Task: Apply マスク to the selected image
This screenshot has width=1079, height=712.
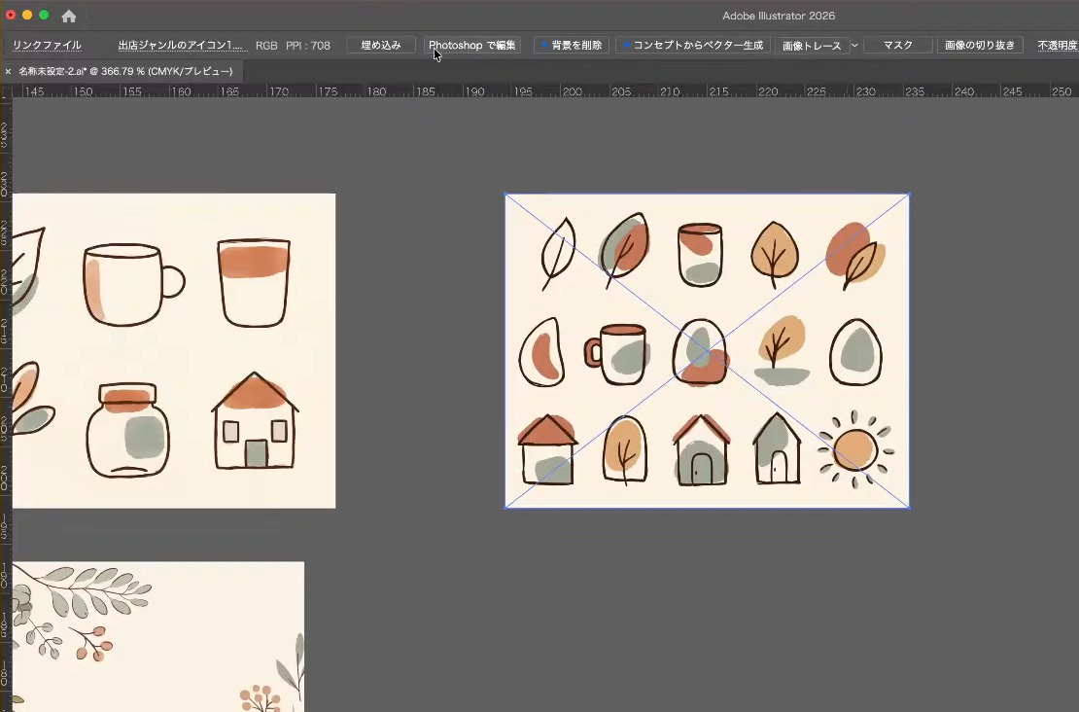Action: click(897, 45)
